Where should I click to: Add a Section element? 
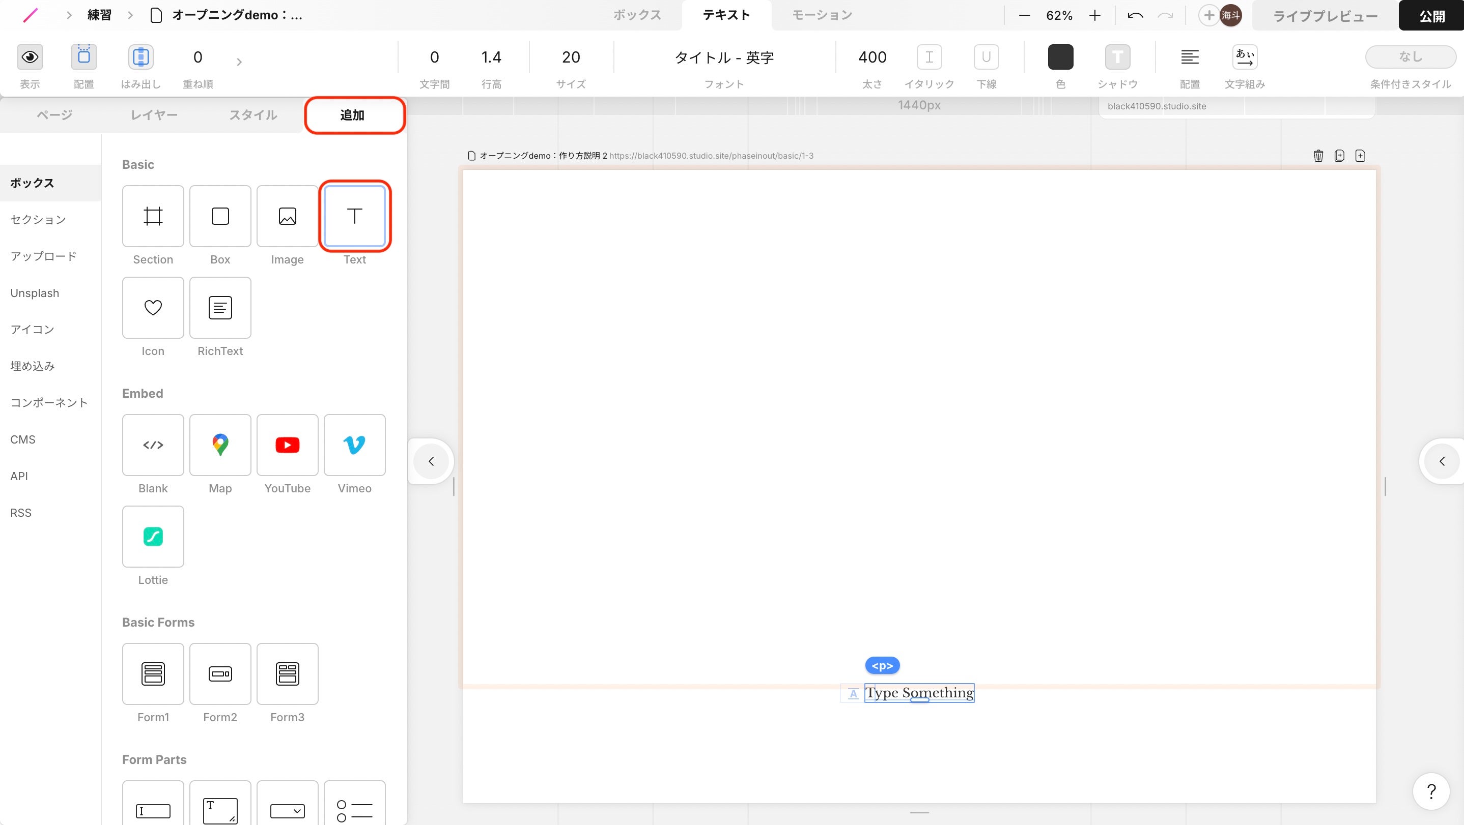(x=153, y=216)
